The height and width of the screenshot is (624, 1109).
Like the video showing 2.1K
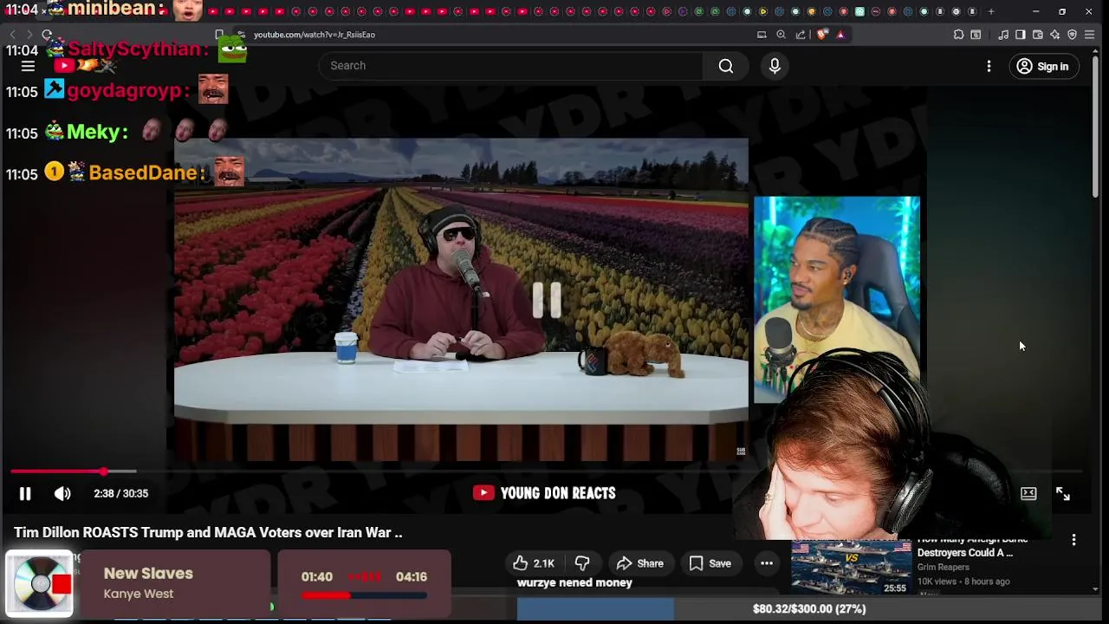point(533,563)
